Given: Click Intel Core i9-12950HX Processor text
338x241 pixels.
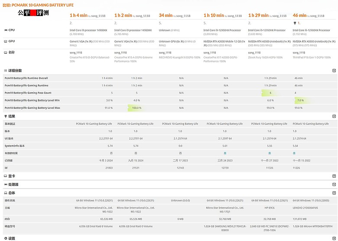Looking at the screenshot, I should click(x=266, y=30).
